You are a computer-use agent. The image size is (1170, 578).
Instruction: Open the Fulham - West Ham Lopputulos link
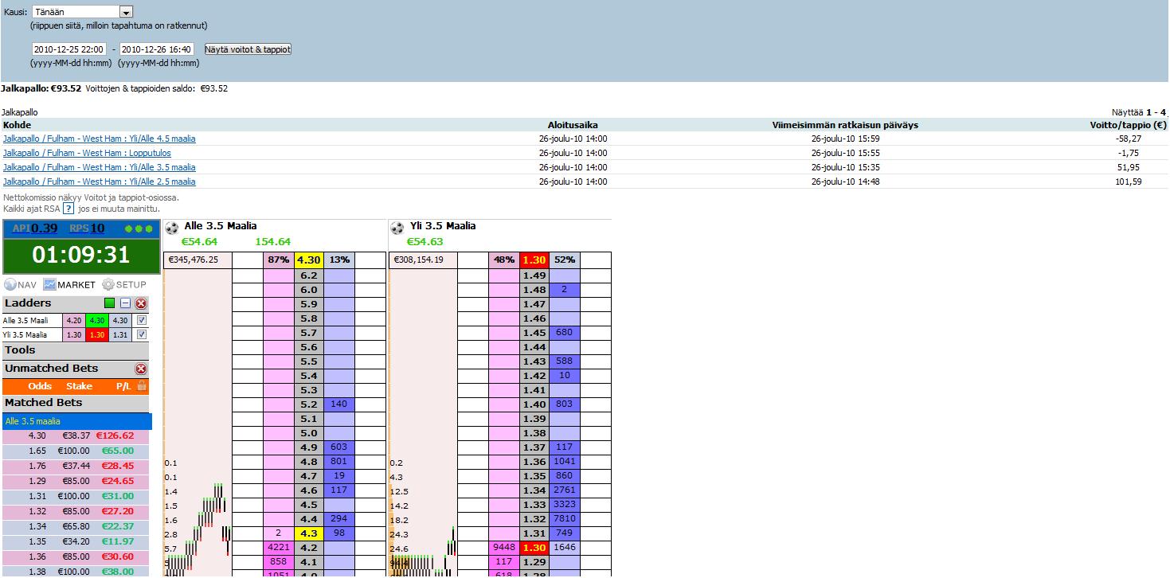pos(87,153)
